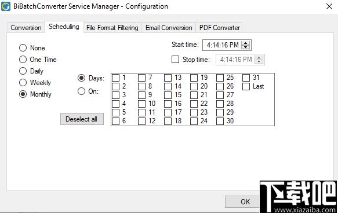
Task: Select day 20 checkbox
Action: pos(194,86)
